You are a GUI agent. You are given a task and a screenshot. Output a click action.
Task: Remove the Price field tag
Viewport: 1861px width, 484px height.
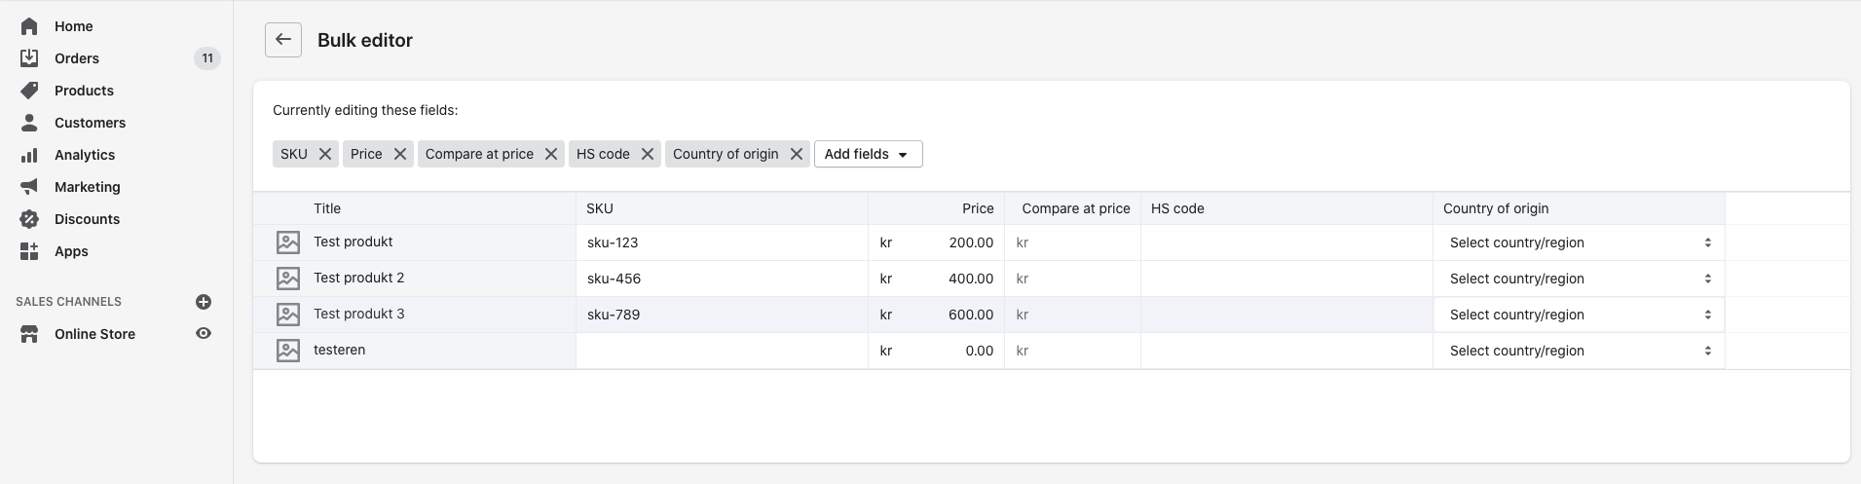(x=399, y=154)
